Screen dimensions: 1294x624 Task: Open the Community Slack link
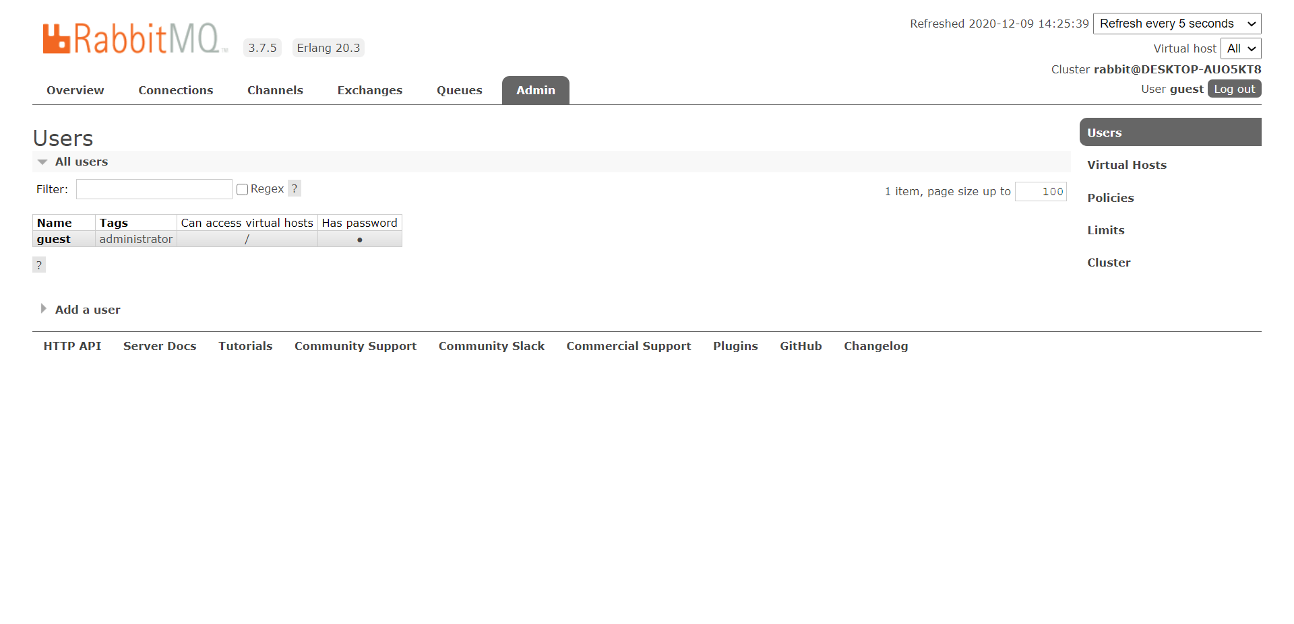[x=491, y=346]
